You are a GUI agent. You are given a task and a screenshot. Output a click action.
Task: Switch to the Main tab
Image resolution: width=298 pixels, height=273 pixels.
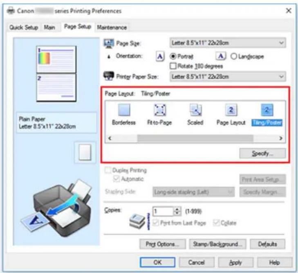[49, 27]
